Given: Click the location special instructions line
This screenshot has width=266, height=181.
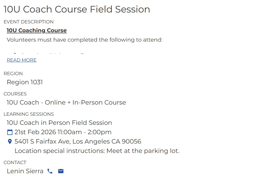Looking at the screenshot, I should [97, 151].
